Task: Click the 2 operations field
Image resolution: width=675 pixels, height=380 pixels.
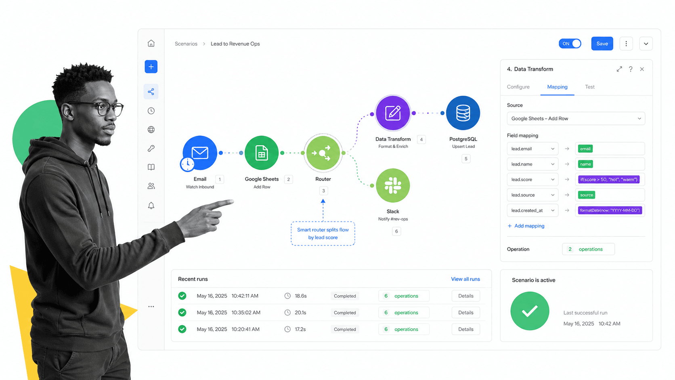Action: pos(589,249)
